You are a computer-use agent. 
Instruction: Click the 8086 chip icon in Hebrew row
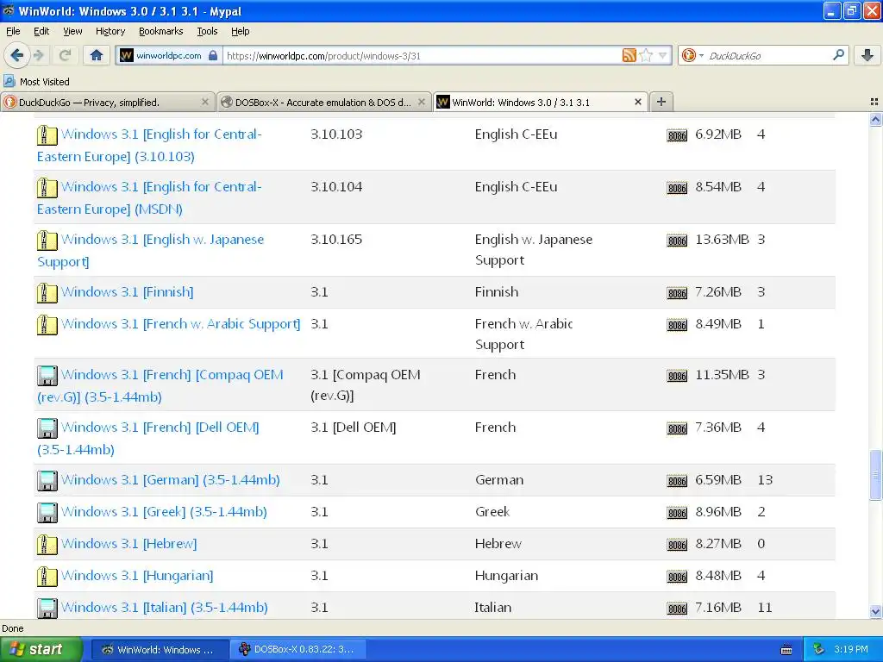pyautogui.click(x=677, y=545)
